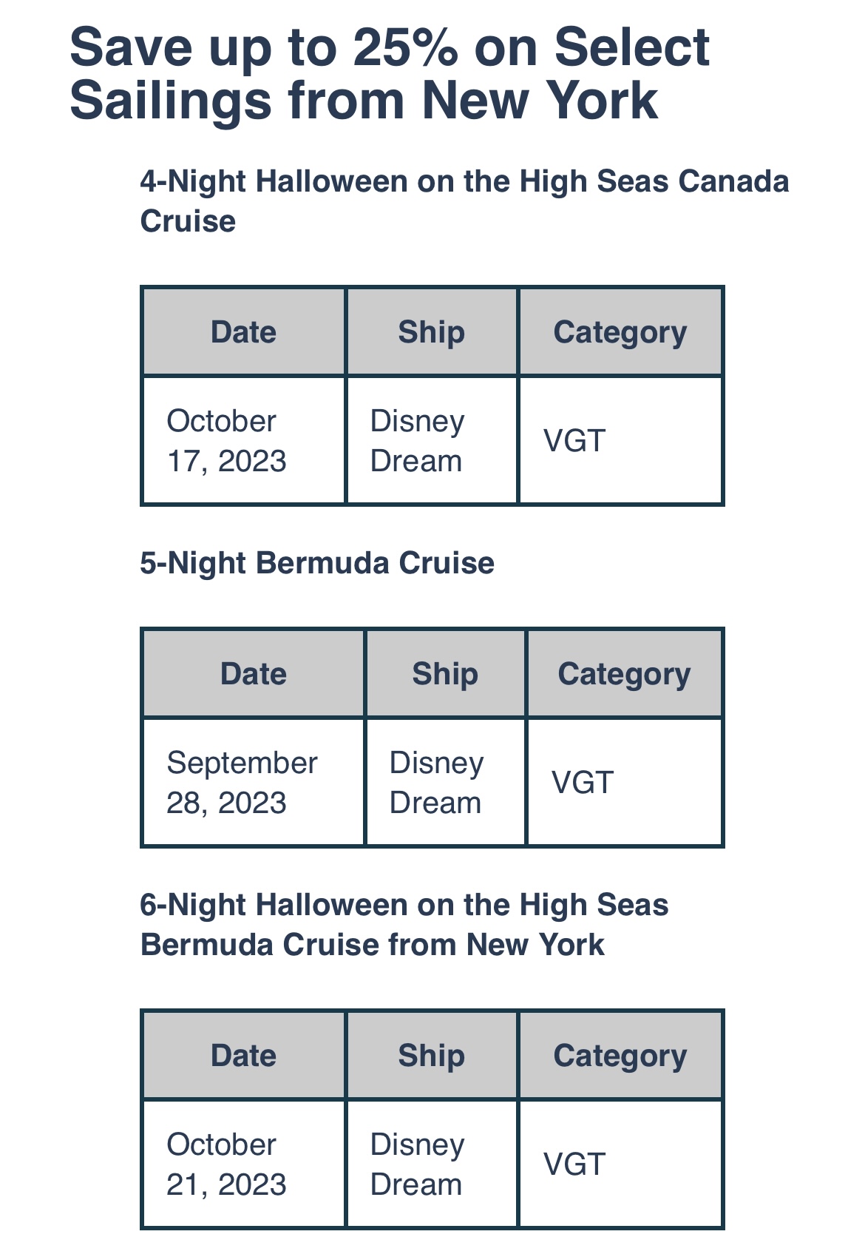
Task: Select the October 17, 2023 date cell
Action: click(227, 441)
